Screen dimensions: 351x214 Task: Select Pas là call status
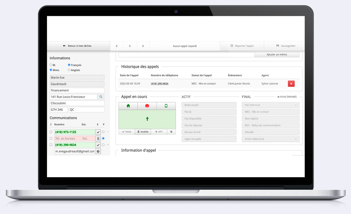tap(209, 112)
